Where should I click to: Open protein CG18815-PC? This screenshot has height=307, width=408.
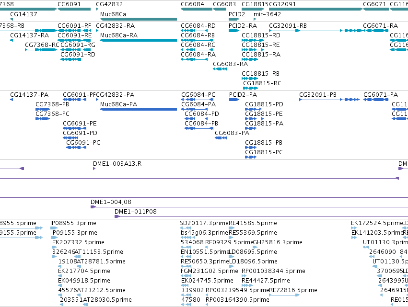[x=264, y=152]
